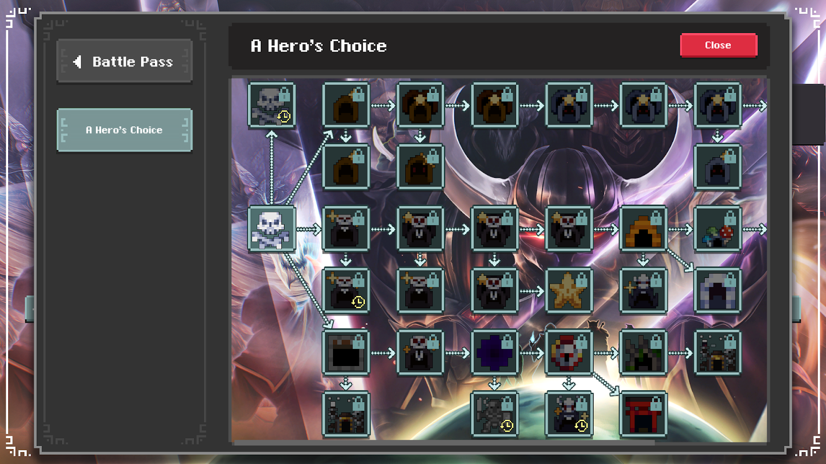This screenshot has height=464, width=826.
Task: Select the bottom-left dark castle gate node
Action: [x=346, y=415]
